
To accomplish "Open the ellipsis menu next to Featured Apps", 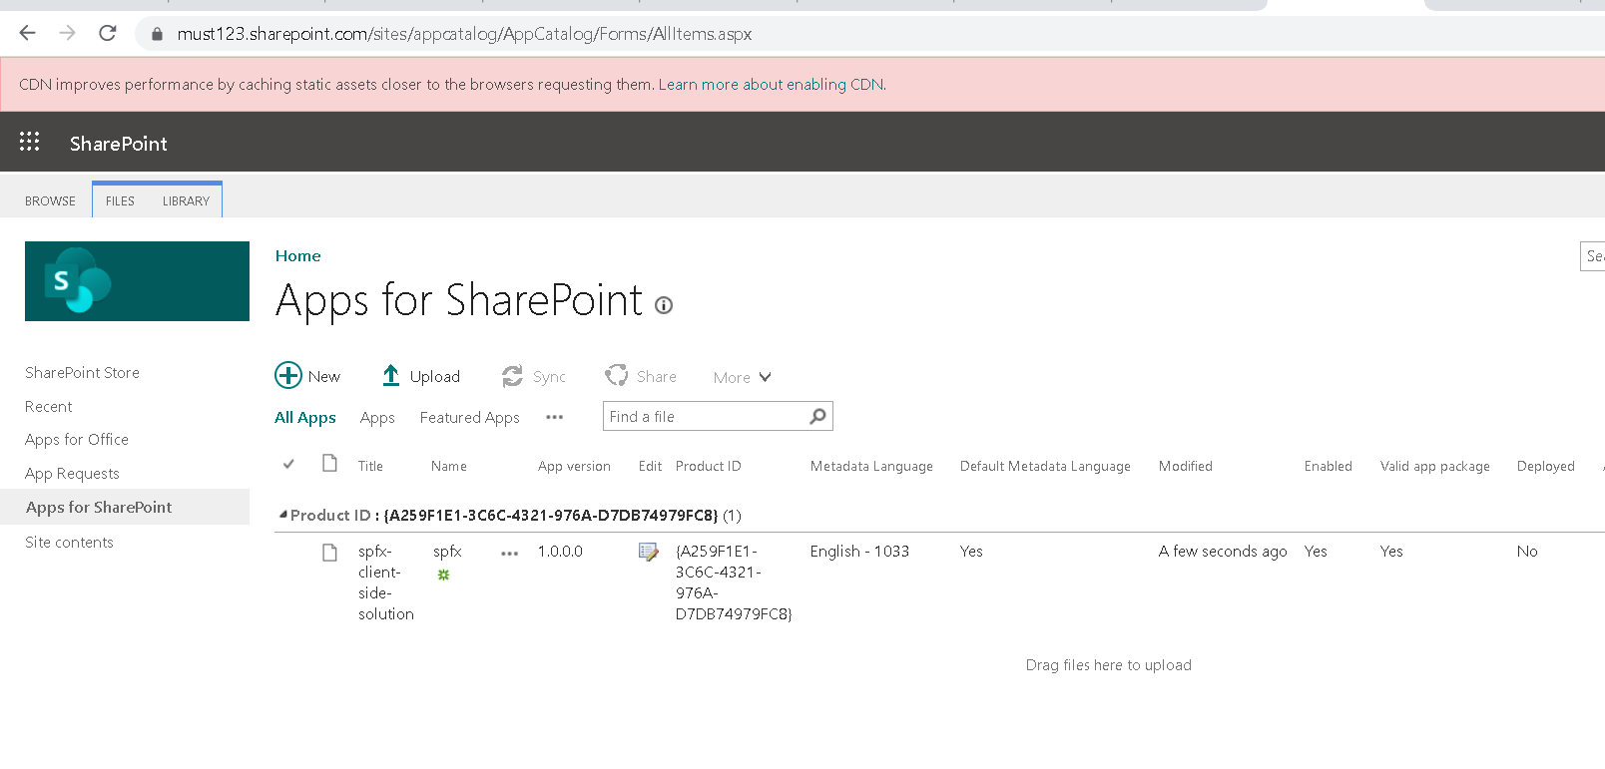I will (554, 417).
